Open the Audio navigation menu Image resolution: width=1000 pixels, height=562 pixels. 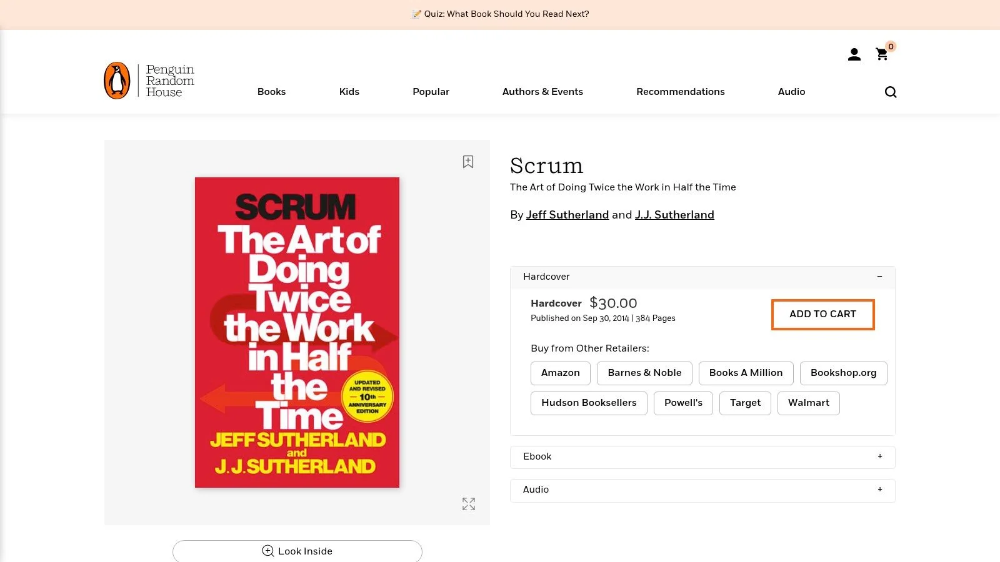click(x=791, y=92)
